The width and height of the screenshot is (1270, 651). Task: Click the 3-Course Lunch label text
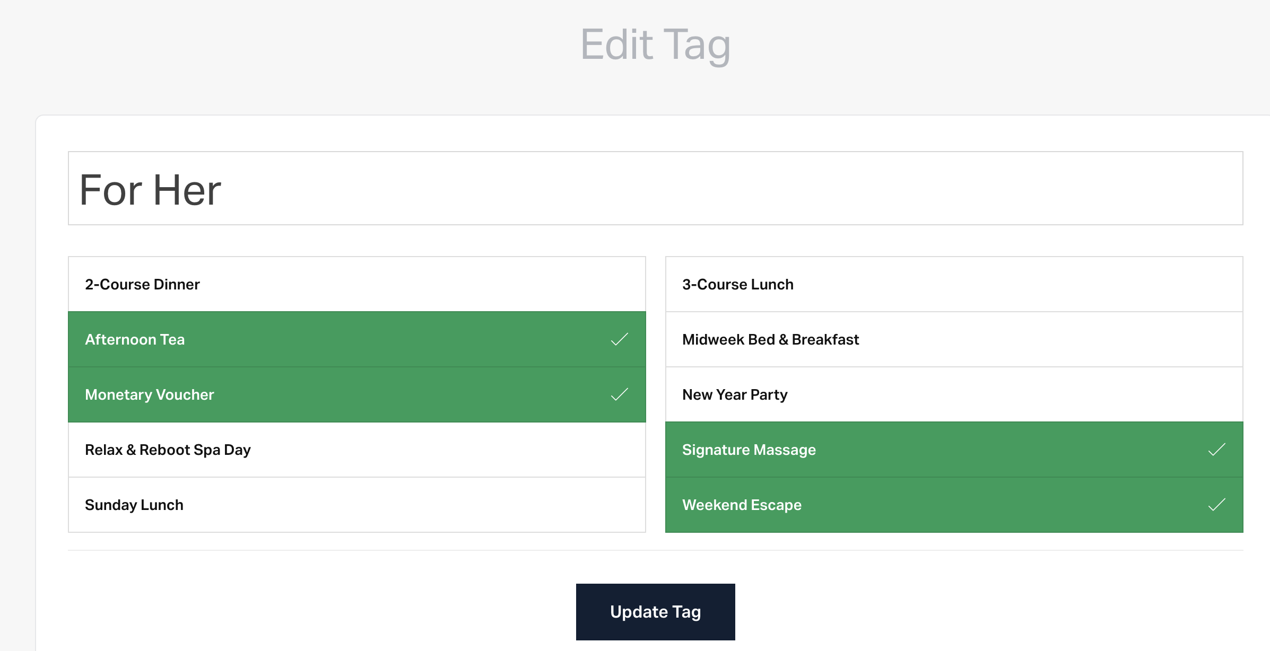click(737, 285)
